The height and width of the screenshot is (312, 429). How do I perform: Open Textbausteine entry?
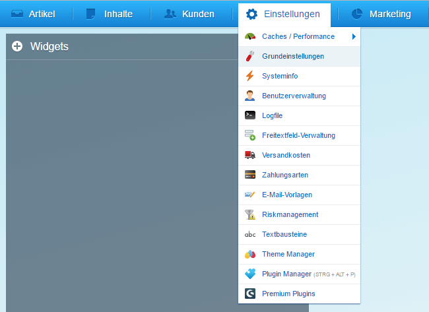[x=300, y=234]
